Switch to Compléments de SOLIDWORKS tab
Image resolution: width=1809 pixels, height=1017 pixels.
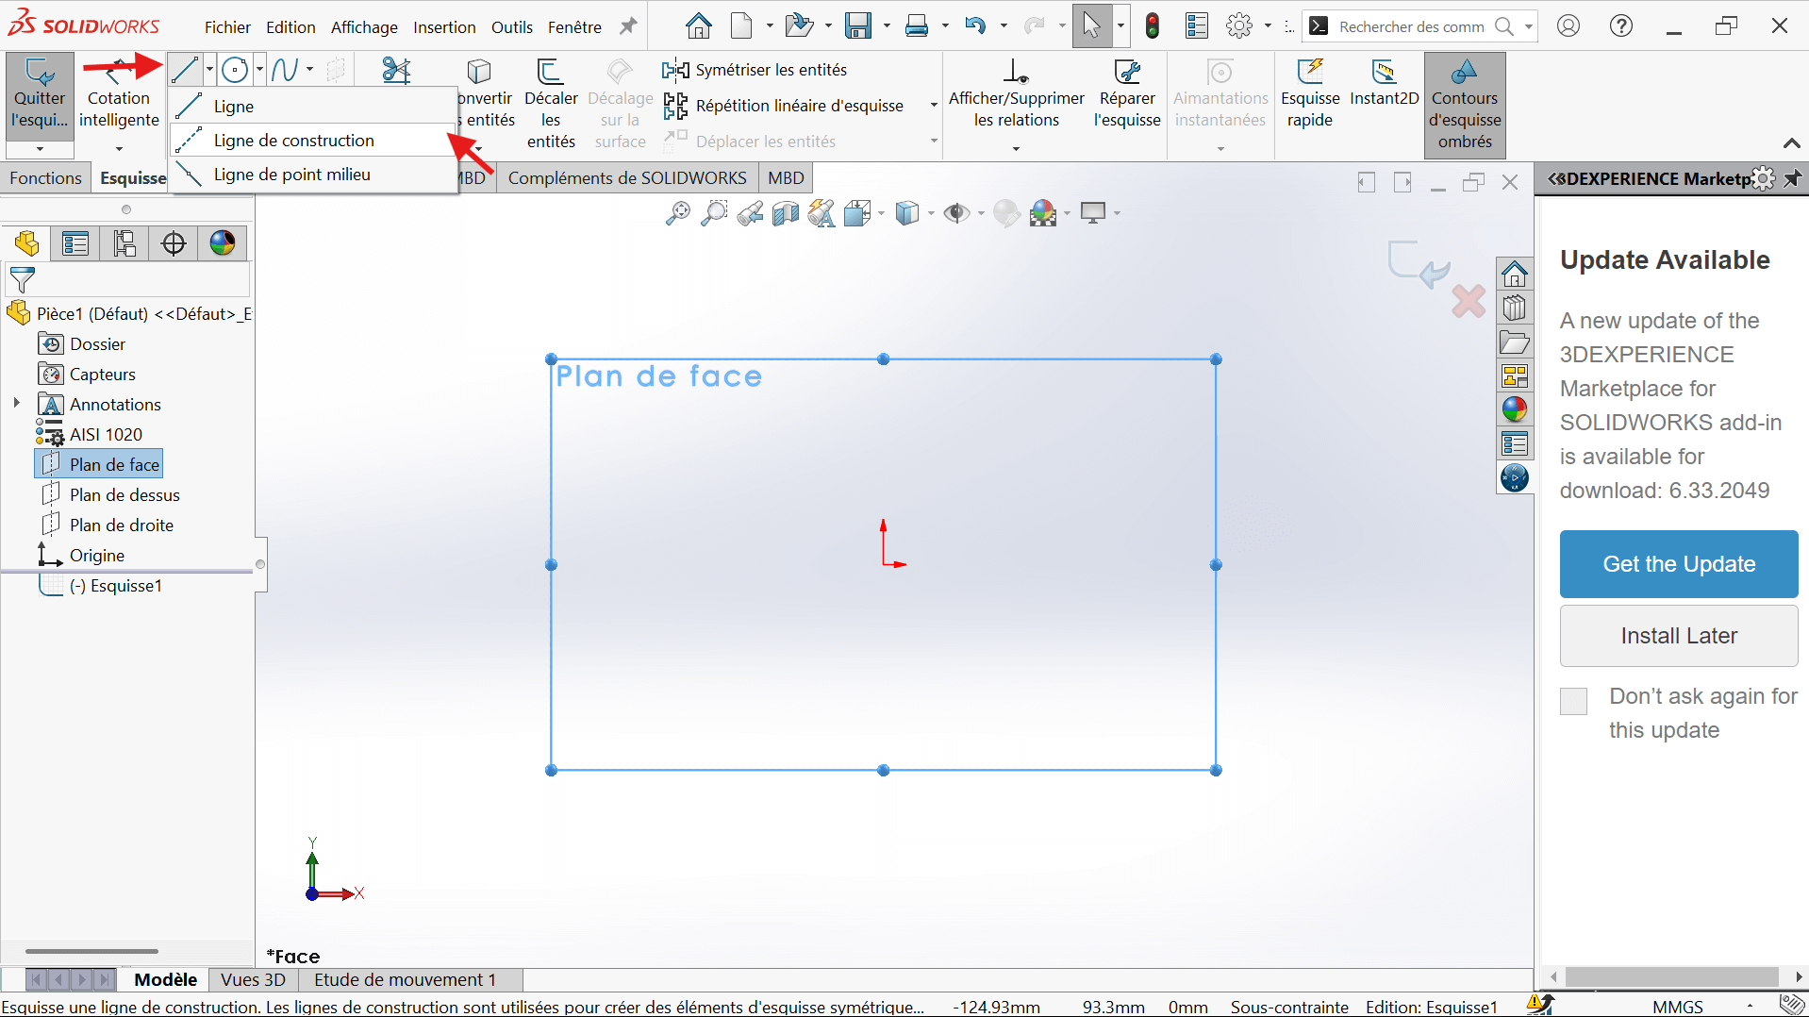pyautogui.click(x=626, y=178)
